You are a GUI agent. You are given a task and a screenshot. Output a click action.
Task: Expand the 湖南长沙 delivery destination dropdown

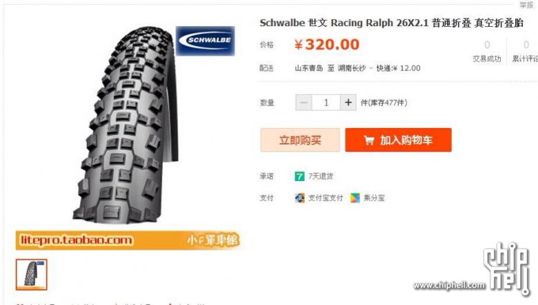click(355, 68)
